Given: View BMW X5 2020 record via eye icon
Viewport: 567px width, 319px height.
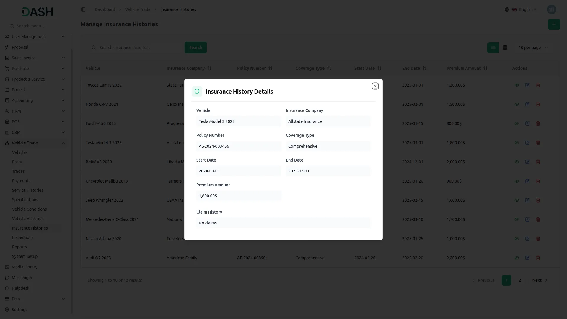Looking at the screenshot, I should [x=517, y=162].
